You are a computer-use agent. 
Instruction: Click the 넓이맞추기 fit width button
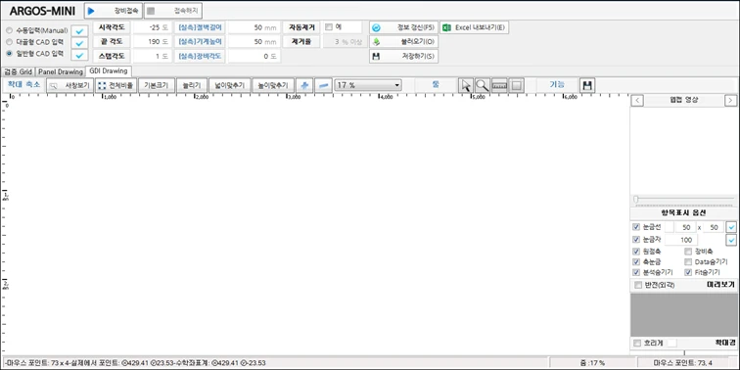(229, 85)
